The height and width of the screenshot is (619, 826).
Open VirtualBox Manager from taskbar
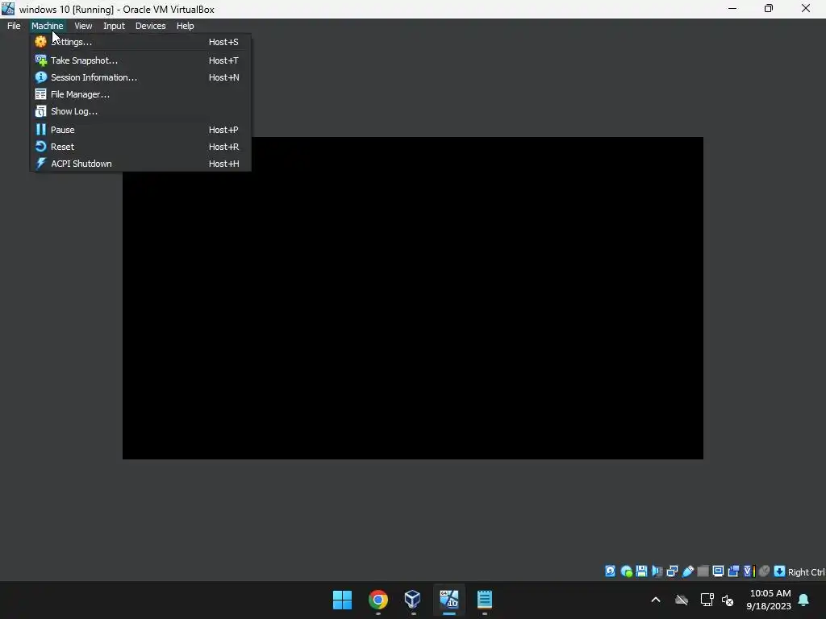(413, 600)
